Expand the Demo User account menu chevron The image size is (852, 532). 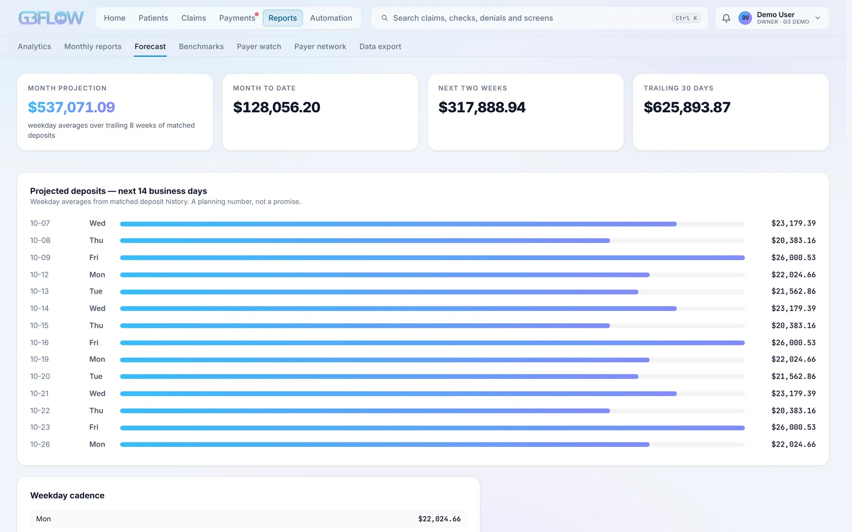(x=818, y=18)
